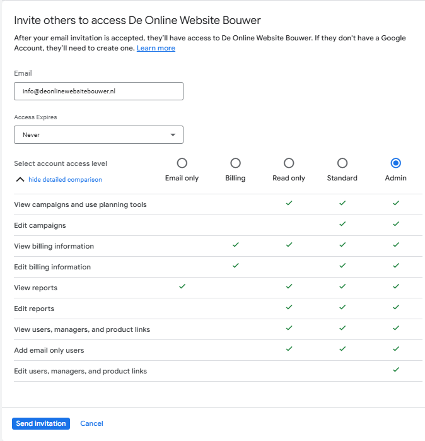Open the Learn more link

(156, 48)
